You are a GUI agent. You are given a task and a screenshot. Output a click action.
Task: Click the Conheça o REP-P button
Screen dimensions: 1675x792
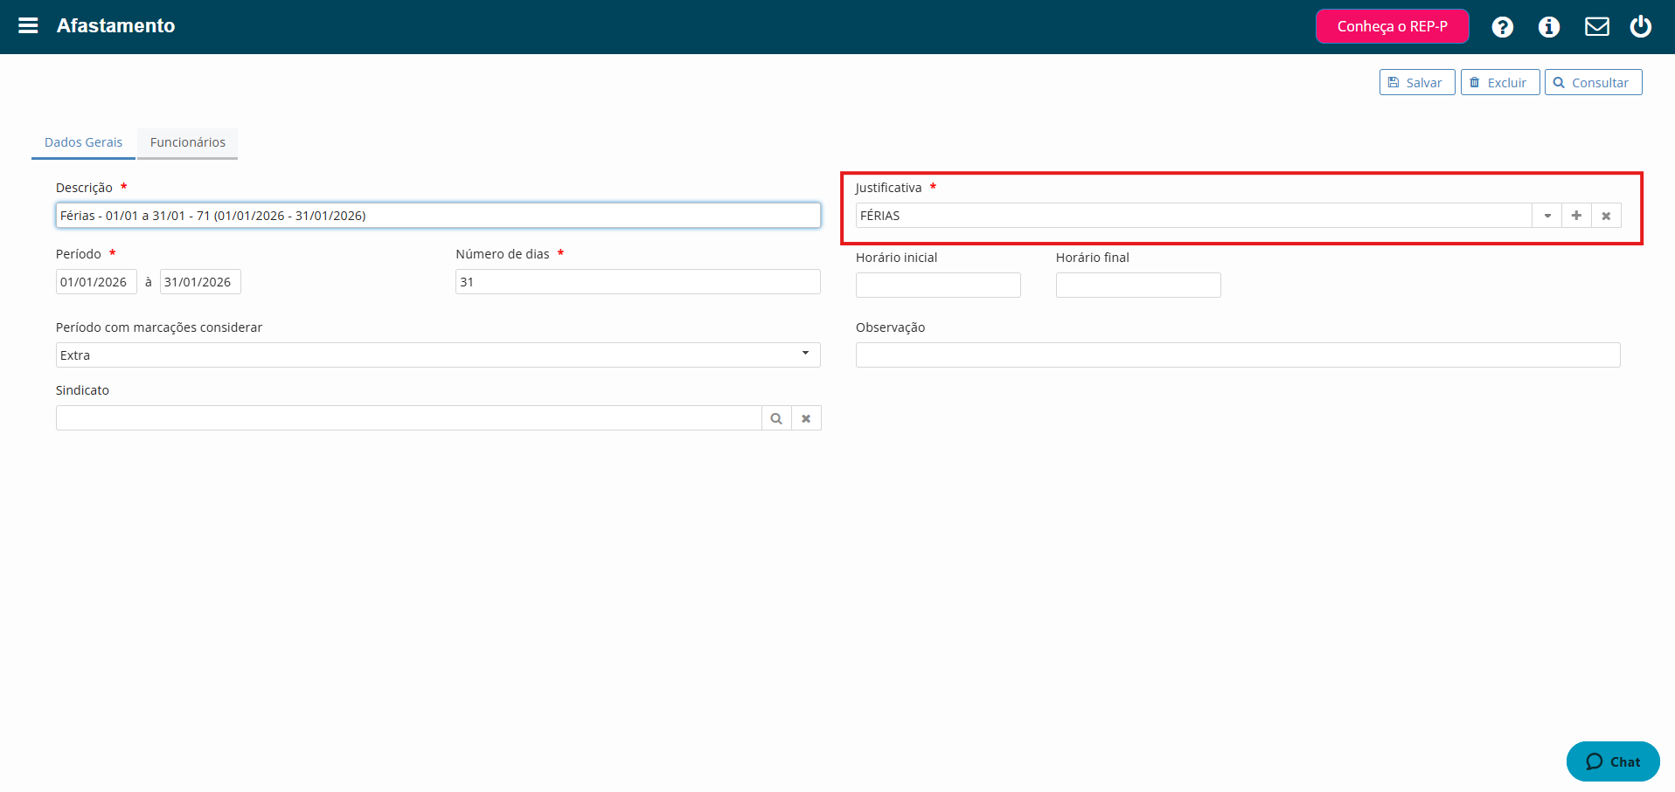coord(1392,26)
